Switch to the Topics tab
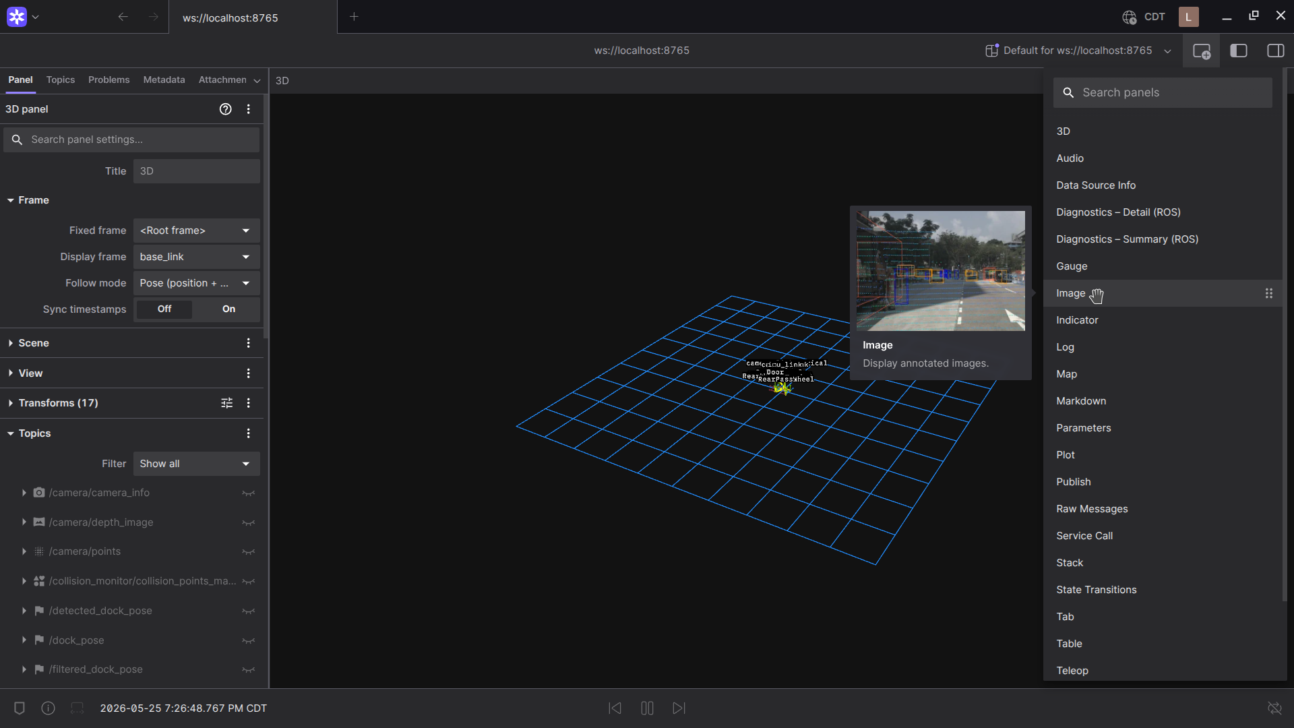Image resolution: width=1294 pixels, height=728 pixels. pyautogui.click(x=61, y=80)
